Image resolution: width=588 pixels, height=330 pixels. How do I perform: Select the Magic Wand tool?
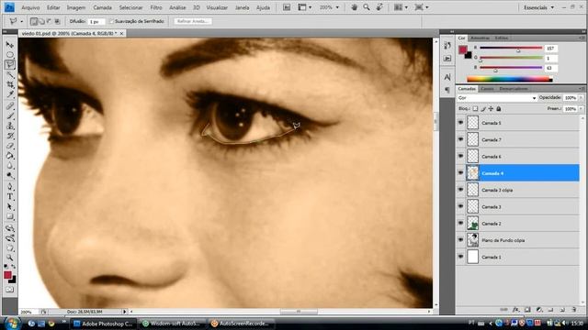tap(10, 75)
